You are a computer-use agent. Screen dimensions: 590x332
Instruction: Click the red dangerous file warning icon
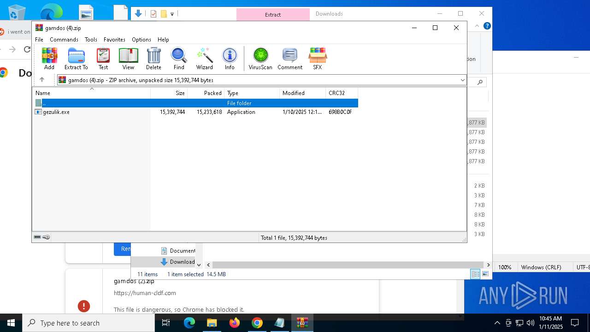pos(84,306)
